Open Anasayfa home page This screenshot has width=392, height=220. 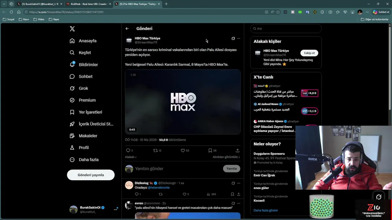pos(83,41)
